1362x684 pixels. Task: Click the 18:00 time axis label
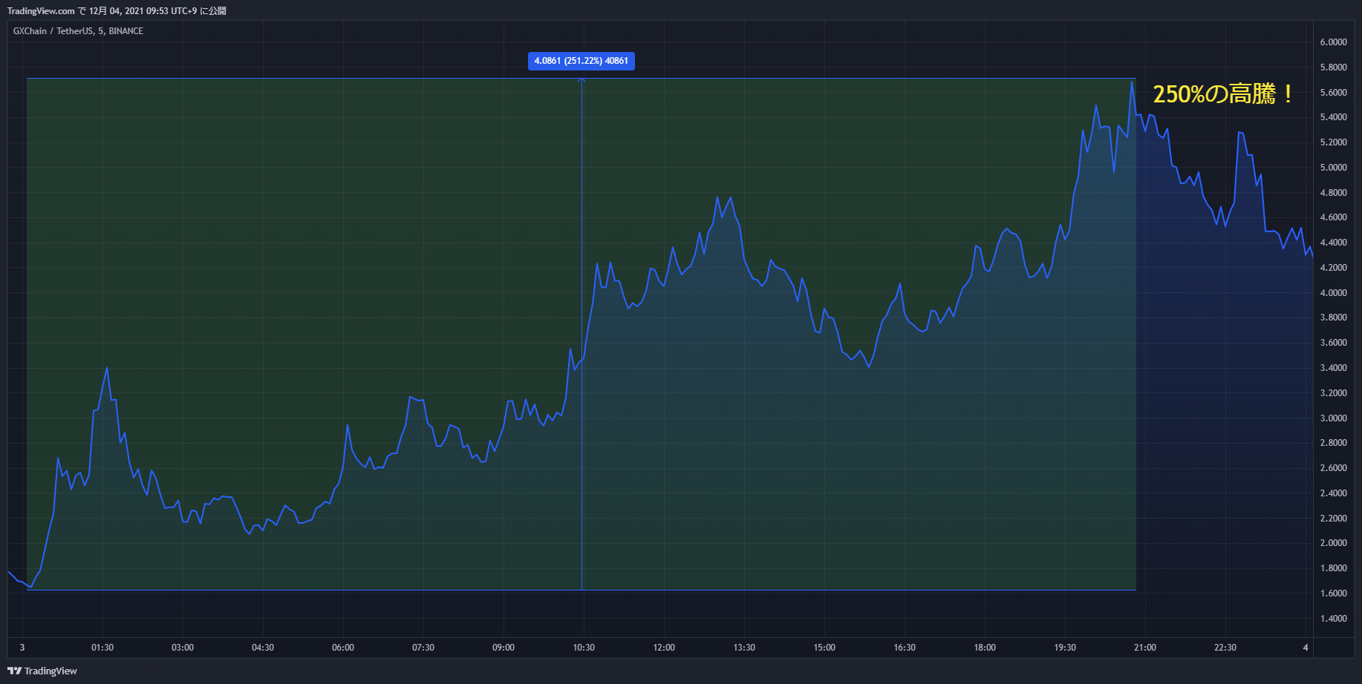pyautogui.click(x=985, y=648)
